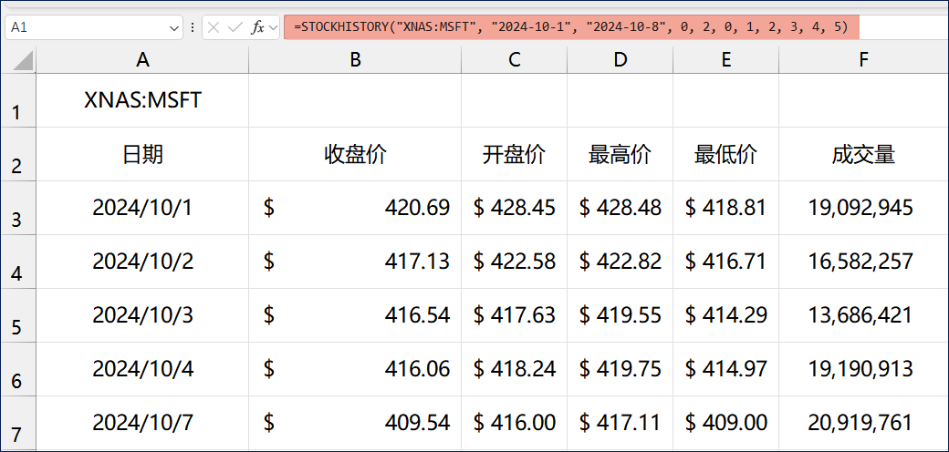Click cell containing XNAS:MSFT
This screenshot has width=949, height=452.
tap(142, 101)
